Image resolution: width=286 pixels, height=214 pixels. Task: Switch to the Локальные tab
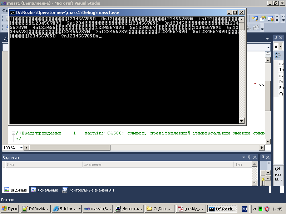click(x=44, y=190)
